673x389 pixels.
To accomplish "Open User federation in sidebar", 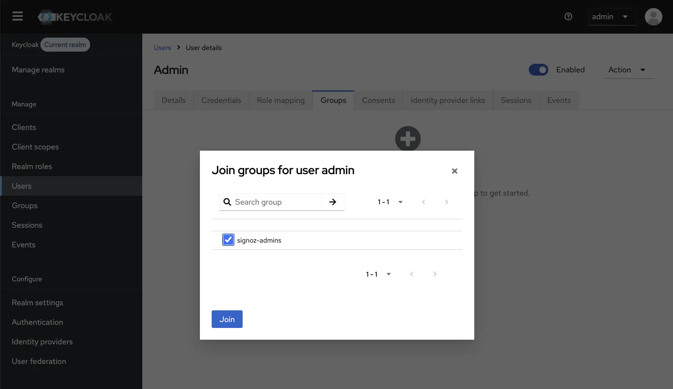I will tap(71, 361).
